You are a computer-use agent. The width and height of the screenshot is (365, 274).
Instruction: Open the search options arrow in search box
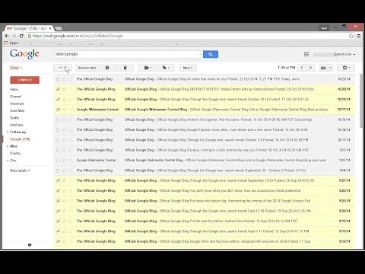click(200, 54)
